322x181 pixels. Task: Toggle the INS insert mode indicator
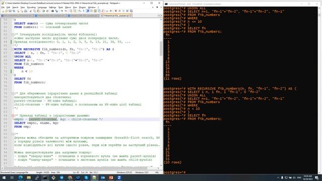coord(157,172)
